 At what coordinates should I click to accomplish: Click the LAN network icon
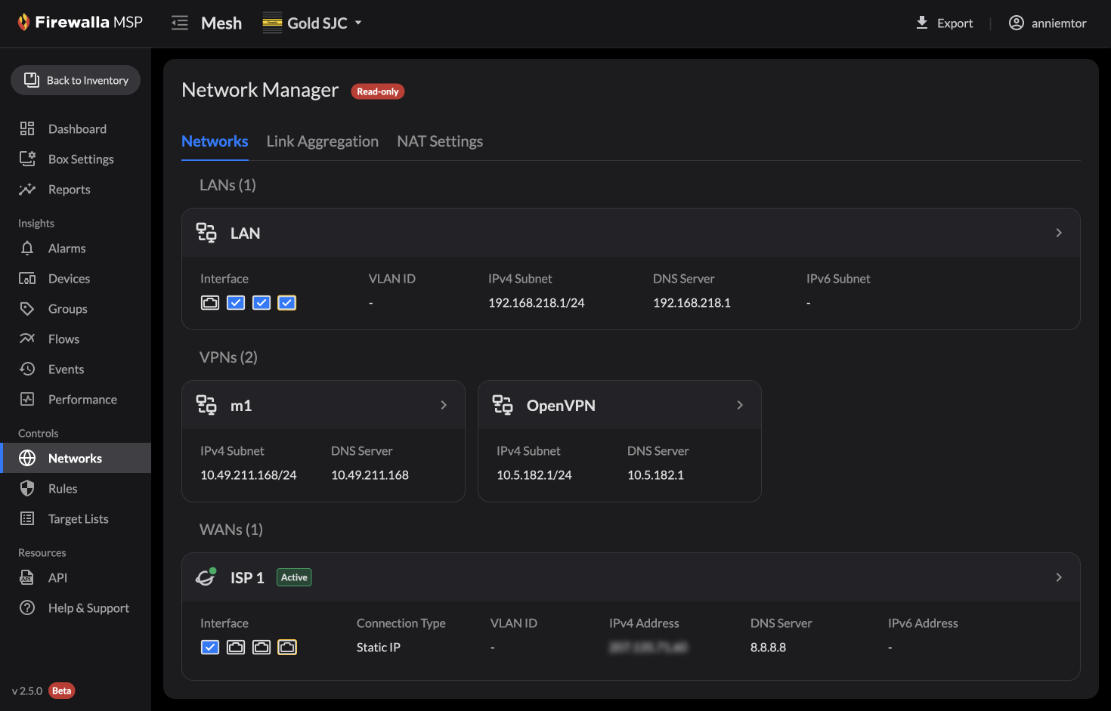click(206, 233)
